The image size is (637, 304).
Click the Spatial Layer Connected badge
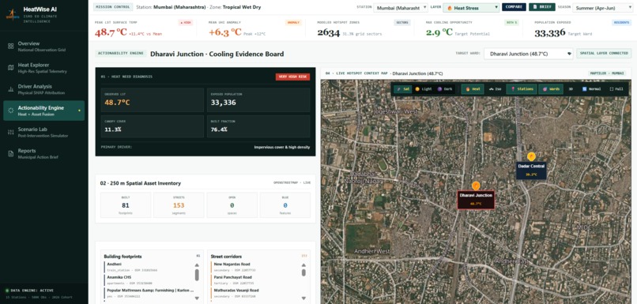point(604,53)
